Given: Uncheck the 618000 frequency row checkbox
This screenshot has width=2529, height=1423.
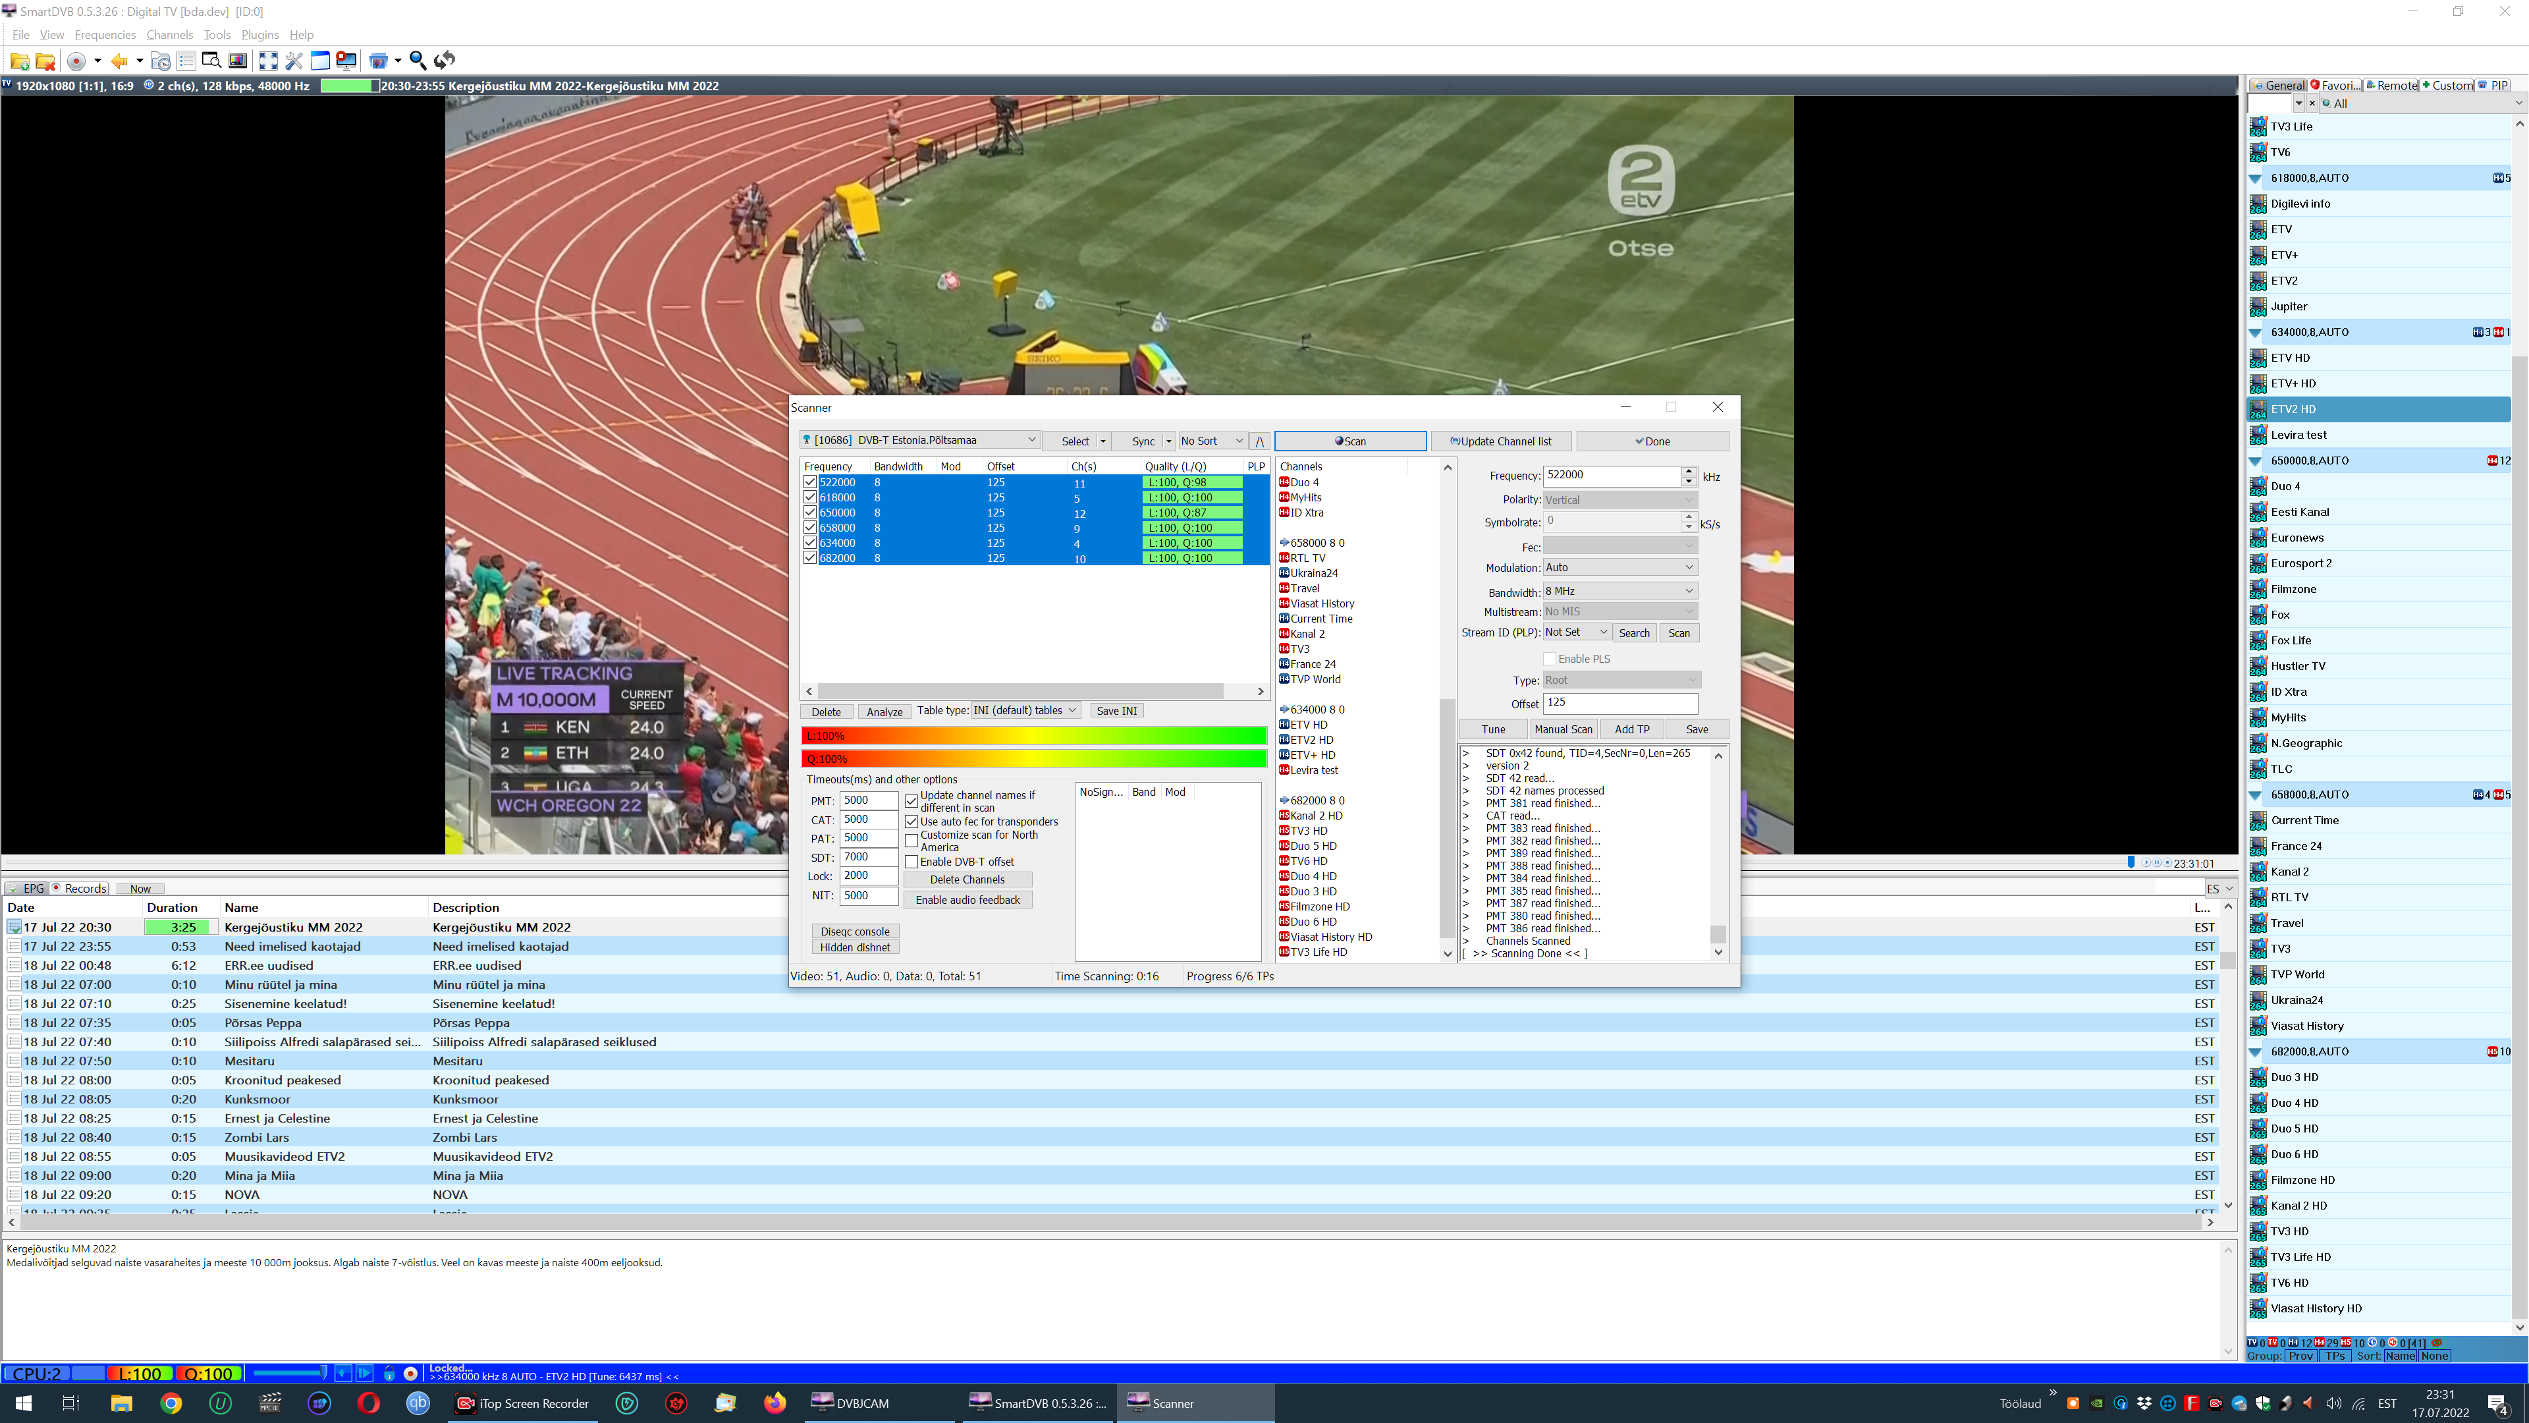Looking at the screenshot, I should (x=810, y=498).
